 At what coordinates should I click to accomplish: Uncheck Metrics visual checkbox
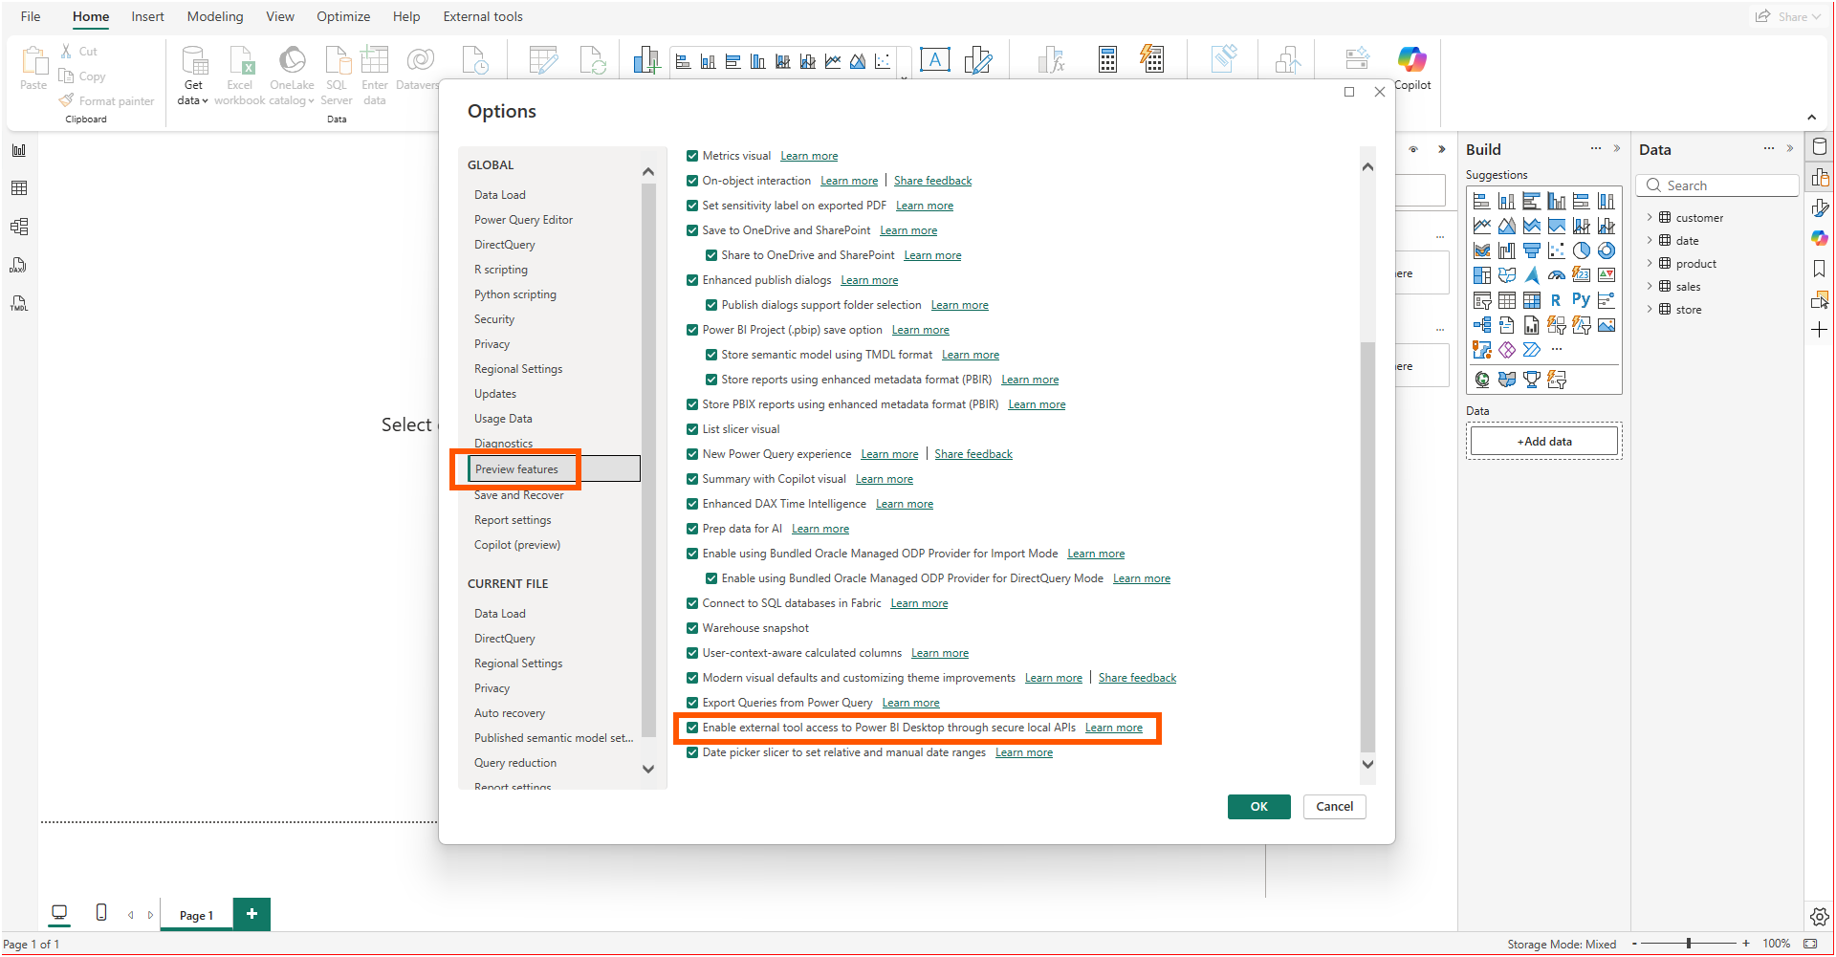[x=692, y=156]
